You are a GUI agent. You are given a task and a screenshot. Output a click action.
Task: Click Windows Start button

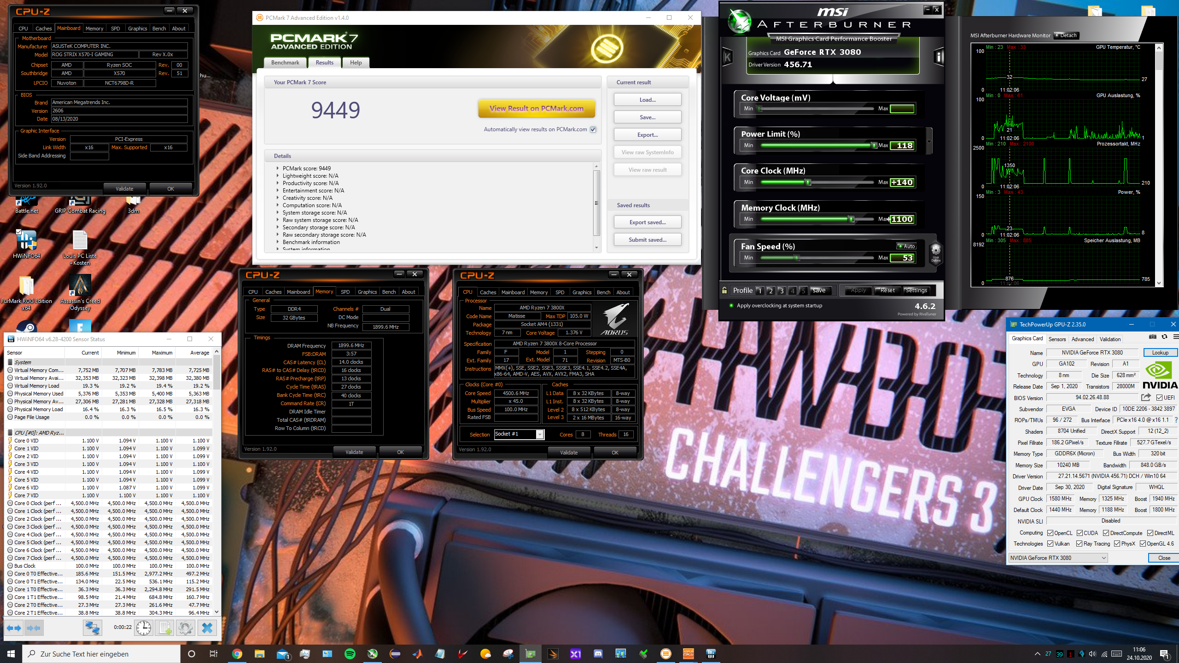(x=11, y=654)
